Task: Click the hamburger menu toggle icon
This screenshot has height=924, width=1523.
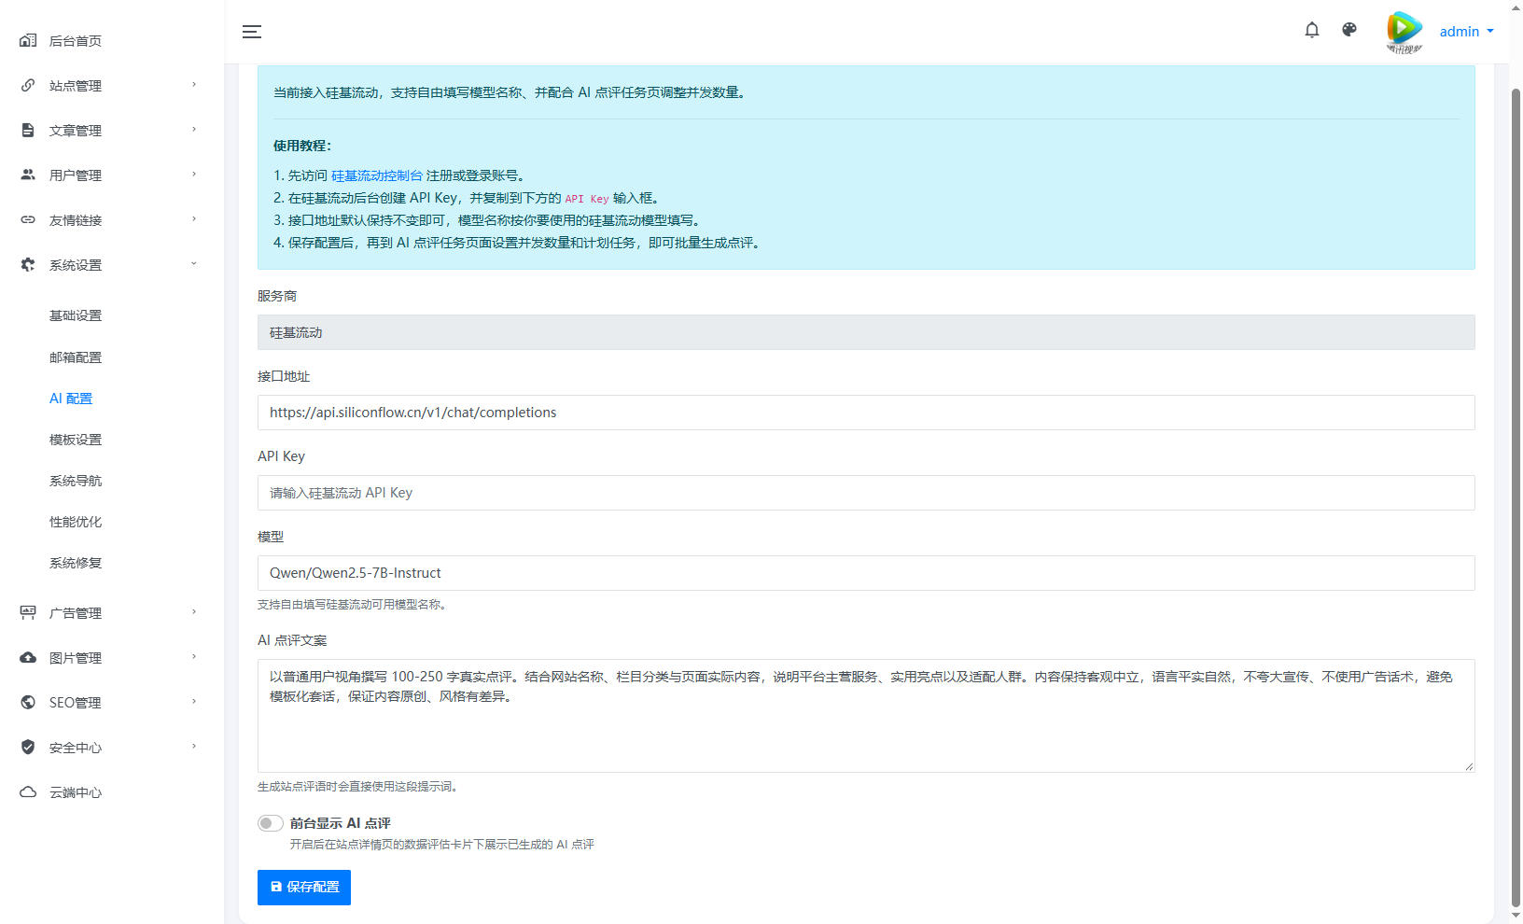Action: pos(252,32)
